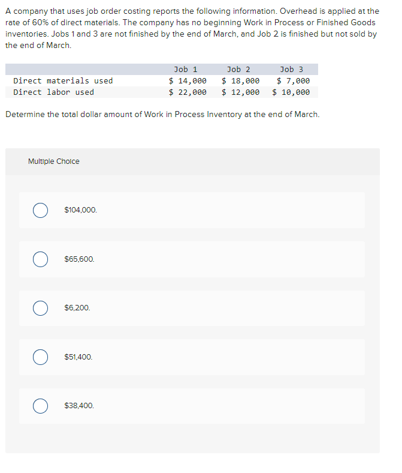Click the $ 14,000 table cell

188,81
